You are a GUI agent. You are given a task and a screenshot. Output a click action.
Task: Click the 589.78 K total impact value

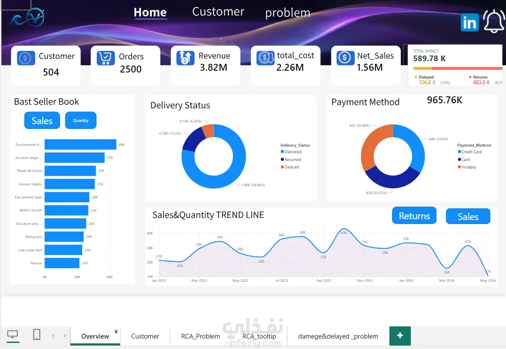[429, 59]
